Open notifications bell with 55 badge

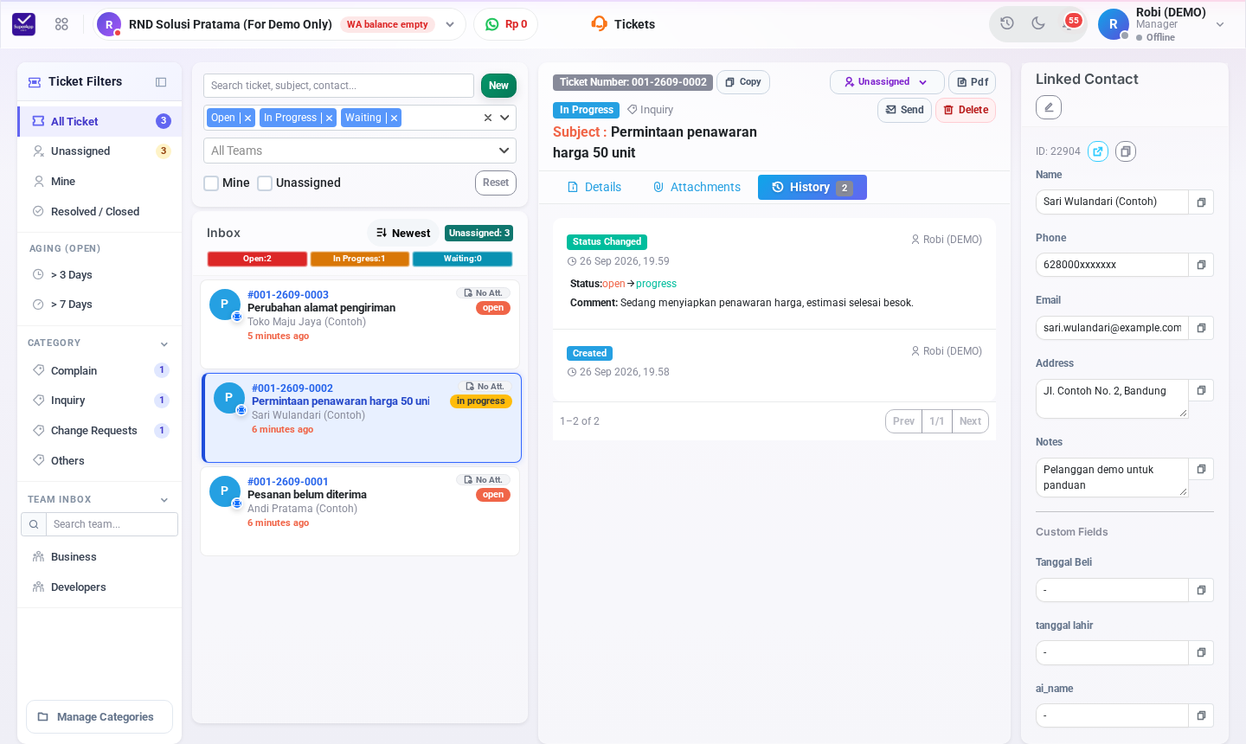[x=1069, y=24]
